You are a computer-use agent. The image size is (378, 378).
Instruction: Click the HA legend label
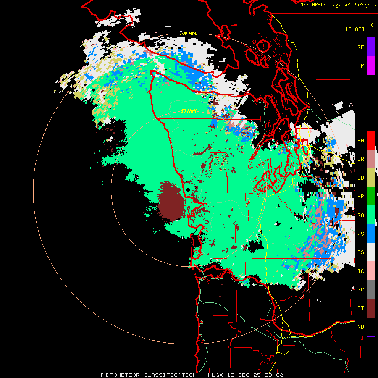[x=360, y=141]
